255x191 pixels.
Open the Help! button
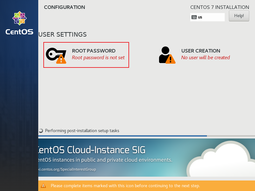(239, 16)
